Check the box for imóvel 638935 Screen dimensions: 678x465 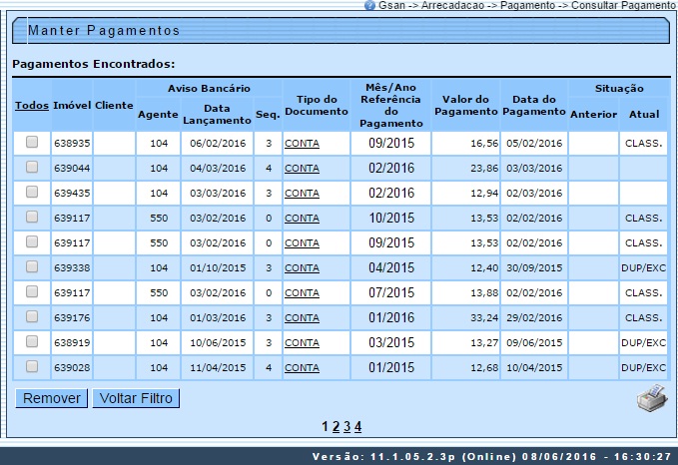coord(32,143)
